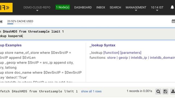
Task: Save the query using floppy disk icon
Action: click(x=165, y=91)
